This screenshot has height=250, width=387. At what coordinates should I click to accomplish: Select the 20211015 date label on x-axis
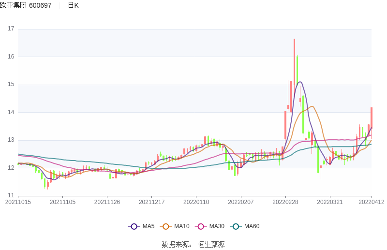[18, 202]
